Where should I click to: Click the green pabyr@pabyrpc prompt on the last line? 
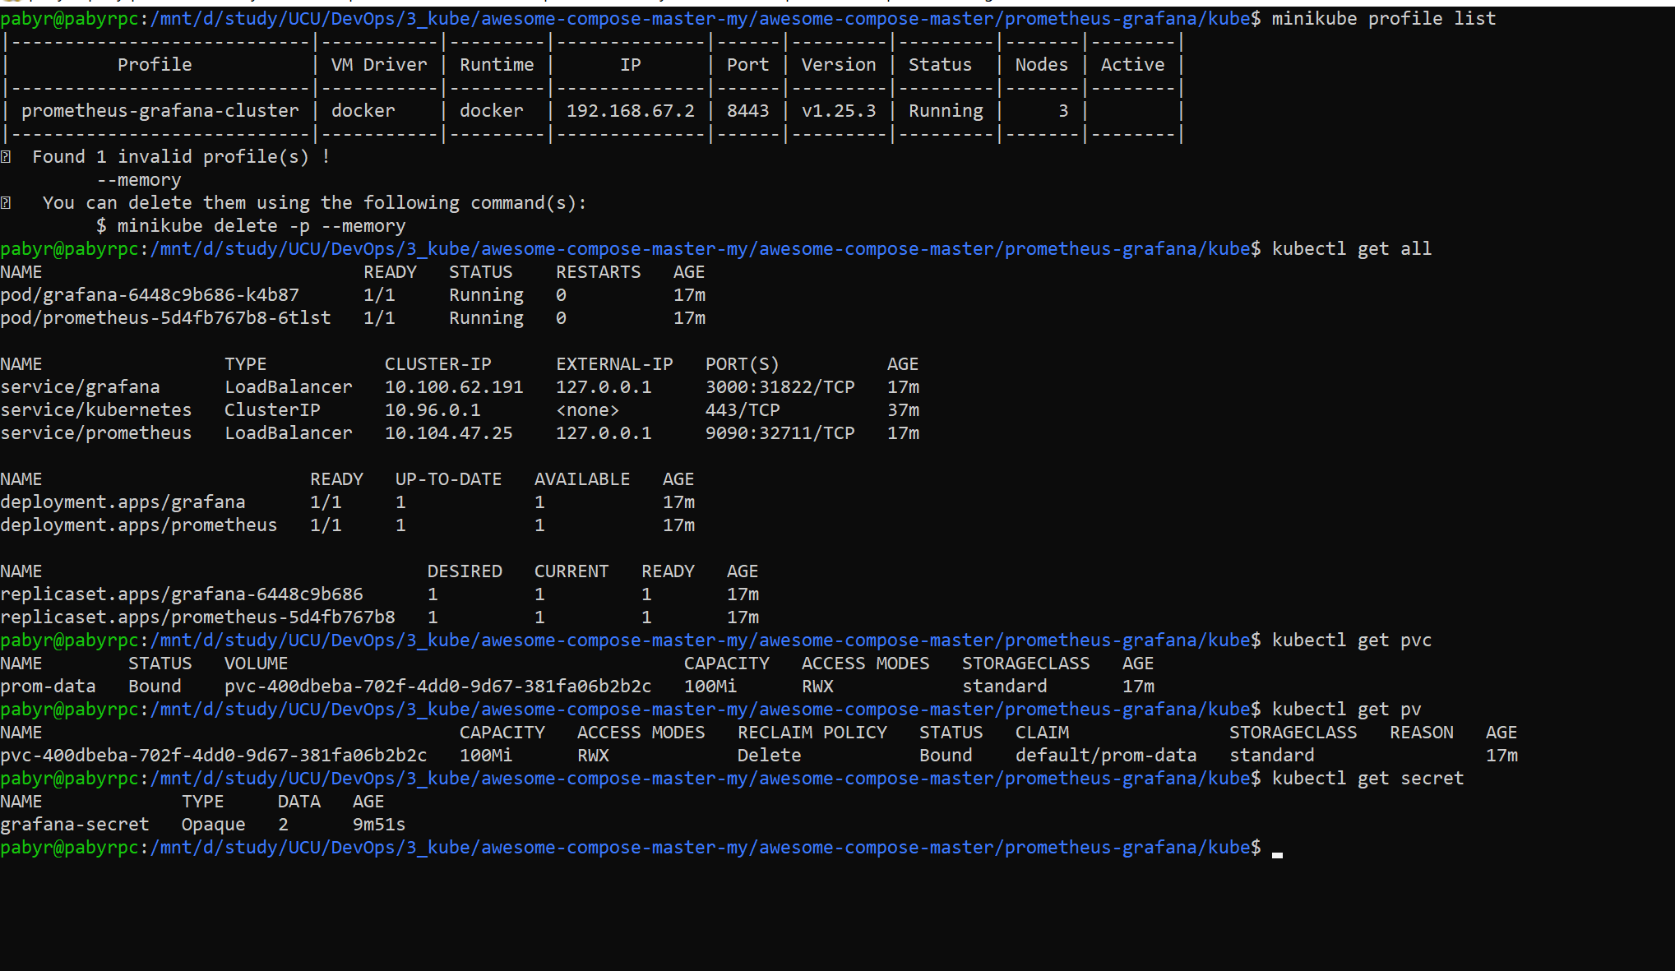68,847
